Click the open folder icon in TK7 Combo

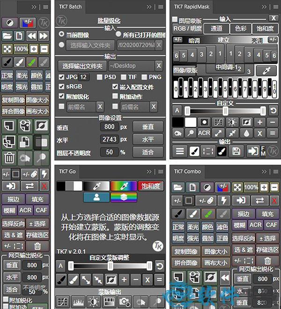pyautogui.click(x=178, y=187)
